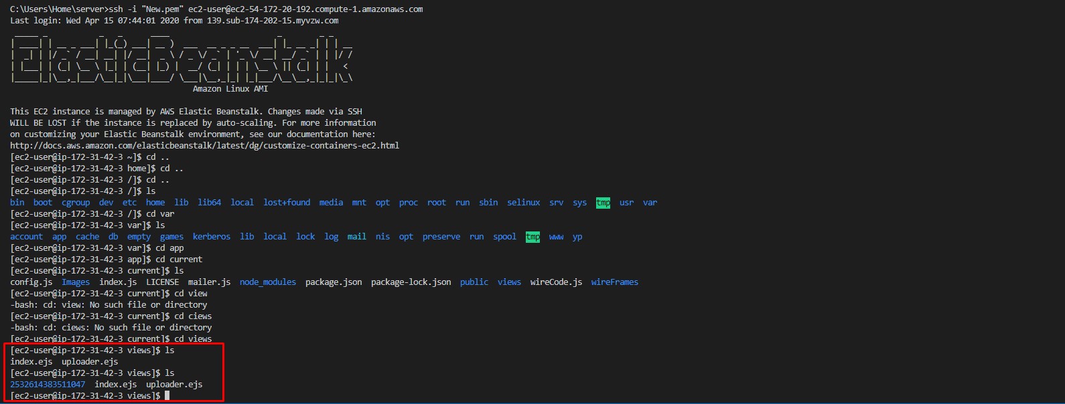Select the 'Images' directory name
The image size is (1065, 404).
pos(76,282)
